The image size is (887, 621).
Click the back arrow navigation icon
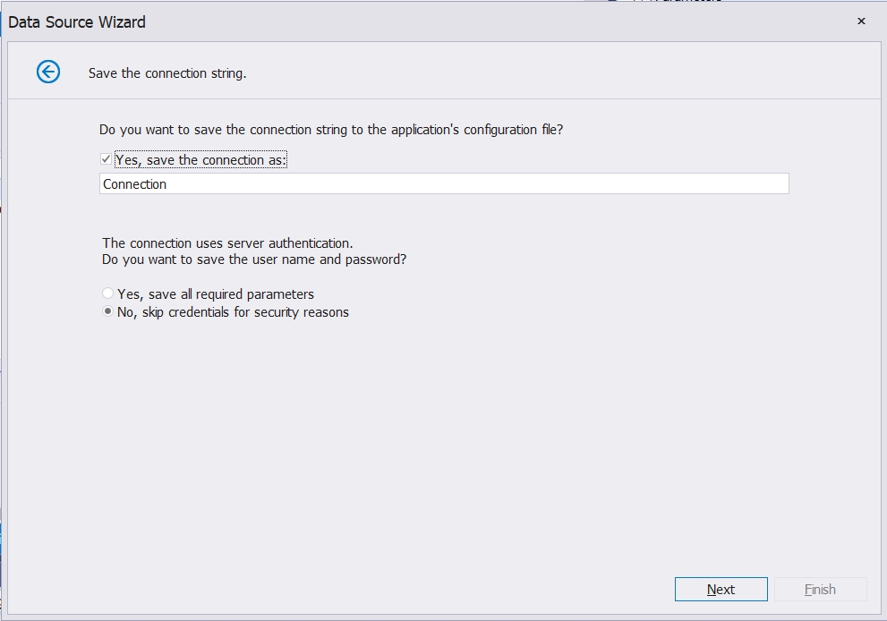pyautogui.click(x=48, y=72)
